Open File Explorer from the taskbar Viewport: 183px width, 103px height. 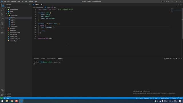[x=7, y=101]
